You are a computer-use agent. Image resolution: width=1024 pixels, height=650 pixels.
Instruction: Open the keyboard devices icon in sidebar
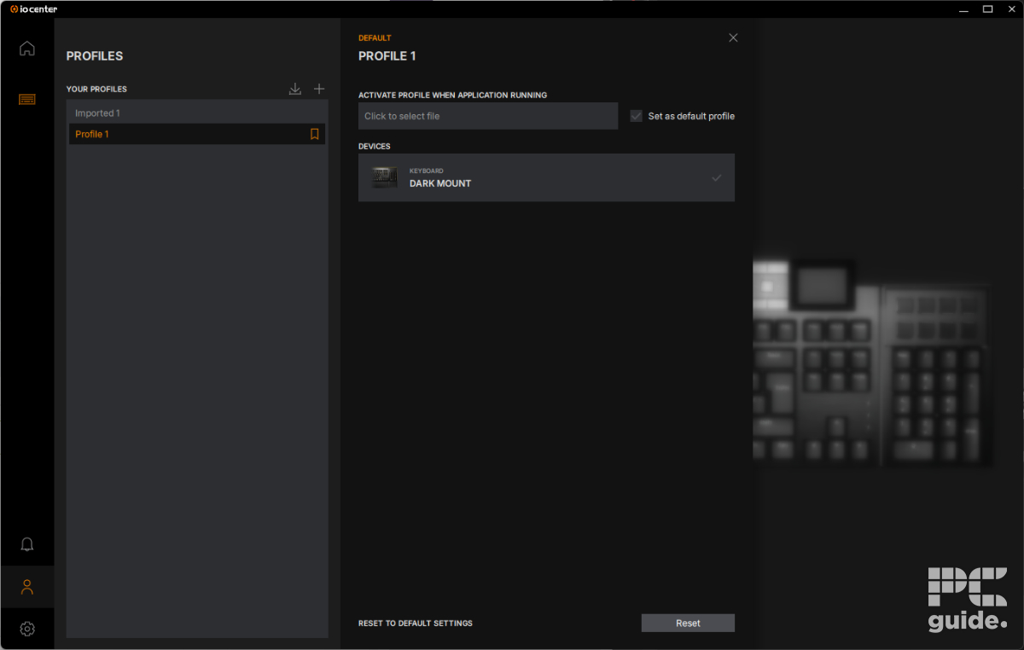(27, 99)
